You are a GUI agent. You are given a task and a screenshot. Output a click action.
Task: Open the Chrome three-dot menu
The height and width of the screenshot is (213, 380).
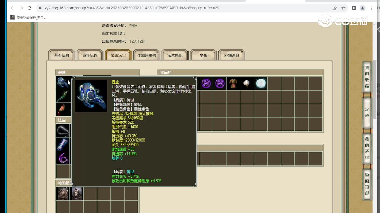pyautogui.click(x=371, y=8)
